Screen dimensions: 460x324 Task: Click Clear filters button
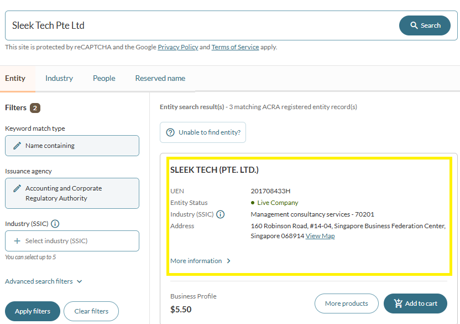(91, 311)
